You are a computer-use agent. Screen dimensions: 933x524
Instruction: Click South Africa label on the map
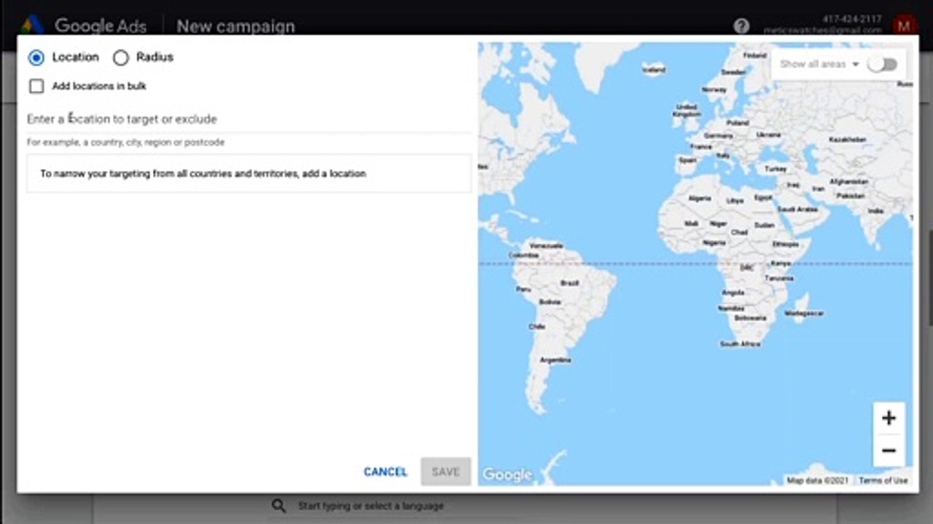pyautogui.click(x=741, y=344)
